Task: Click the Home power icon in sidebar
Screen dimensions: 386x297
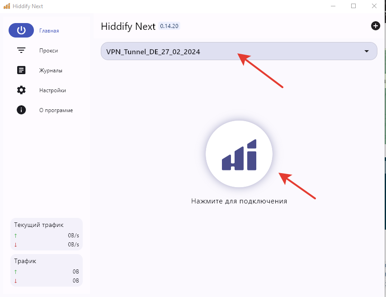Action: (x=21, y=30)
